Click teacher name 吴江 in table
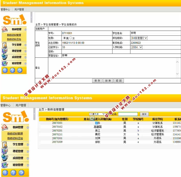This screenshot has height=177, width=181. click(x=97, y=131)
